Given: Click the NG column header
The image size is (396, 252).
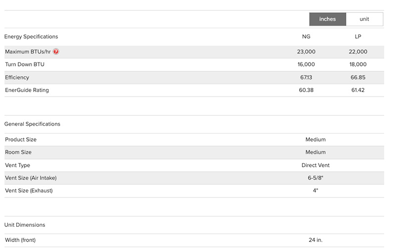Looking at the screenshot, I should [306, 37].
